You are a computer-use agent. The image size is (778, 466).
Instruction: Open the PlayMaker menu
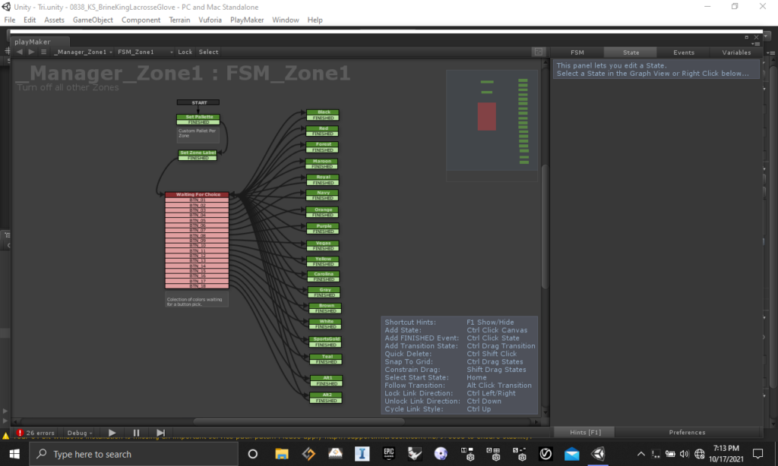pos(247,20)
